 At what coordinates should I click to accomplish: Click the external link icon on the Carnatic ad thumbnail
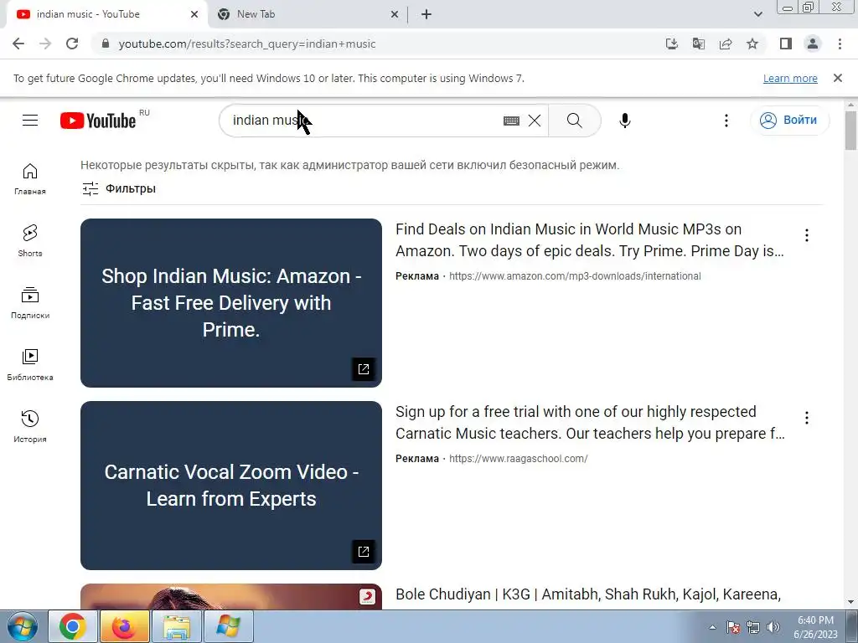(x=364, y=552)
